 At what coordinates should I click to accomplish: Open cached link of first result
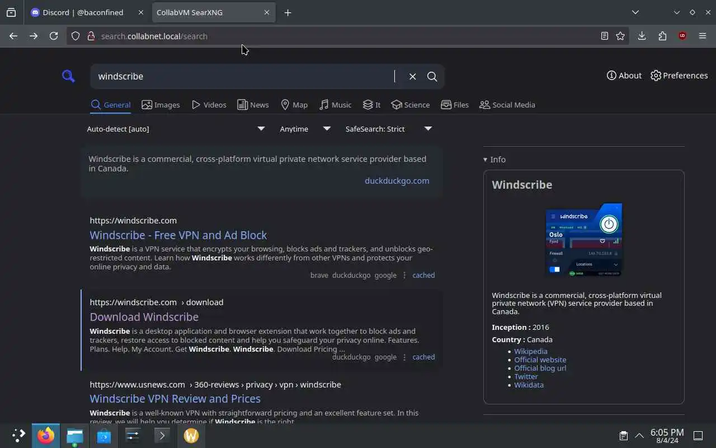point(423,276)
